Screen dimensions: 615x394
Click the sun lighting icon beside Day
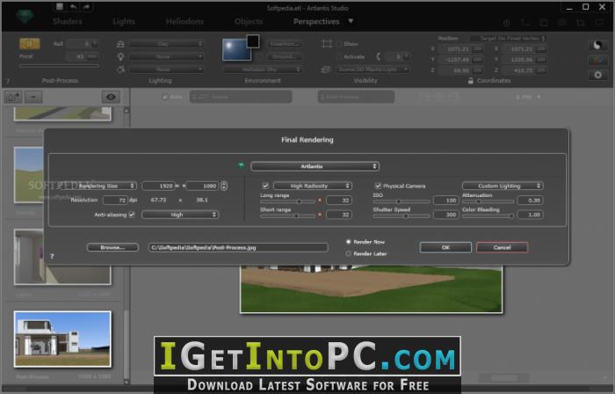click(x=120, y=44)
